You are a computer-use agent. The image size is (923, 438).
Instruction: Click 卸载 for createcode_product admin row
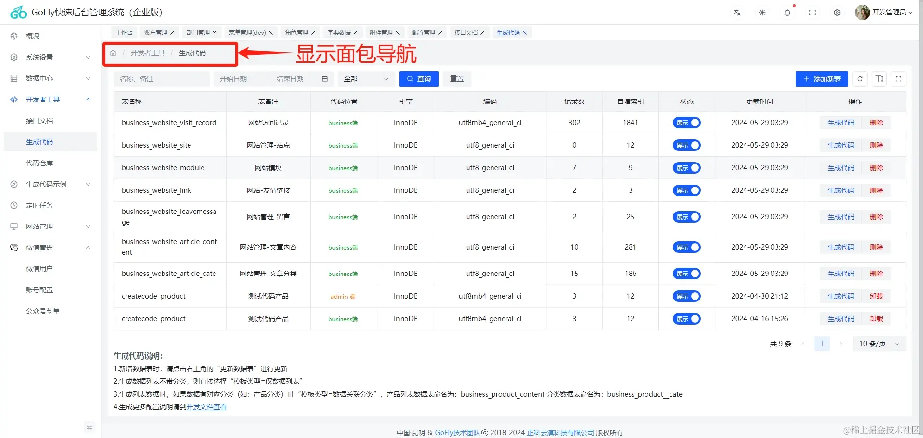click(876, 296)
